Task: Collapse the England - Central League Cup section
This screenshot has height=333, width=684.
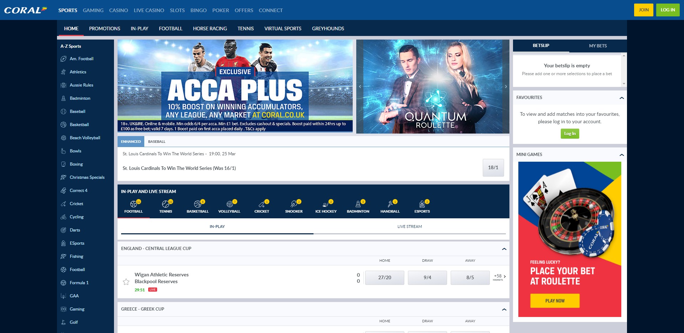Action: click(x=504, y=249)
